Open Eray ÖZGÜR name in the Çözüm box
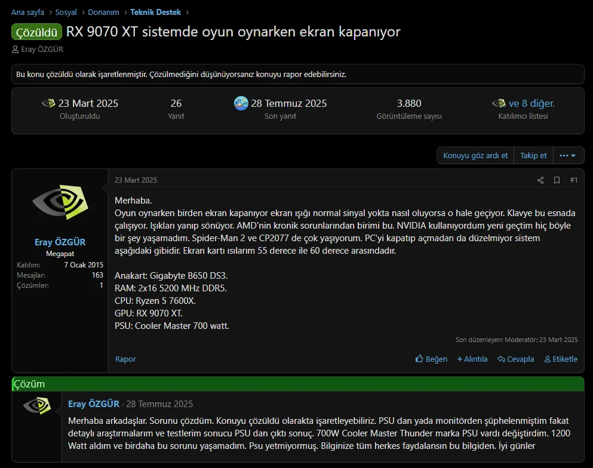The width and height of the screenshot is (593, 468). [93, 404]
